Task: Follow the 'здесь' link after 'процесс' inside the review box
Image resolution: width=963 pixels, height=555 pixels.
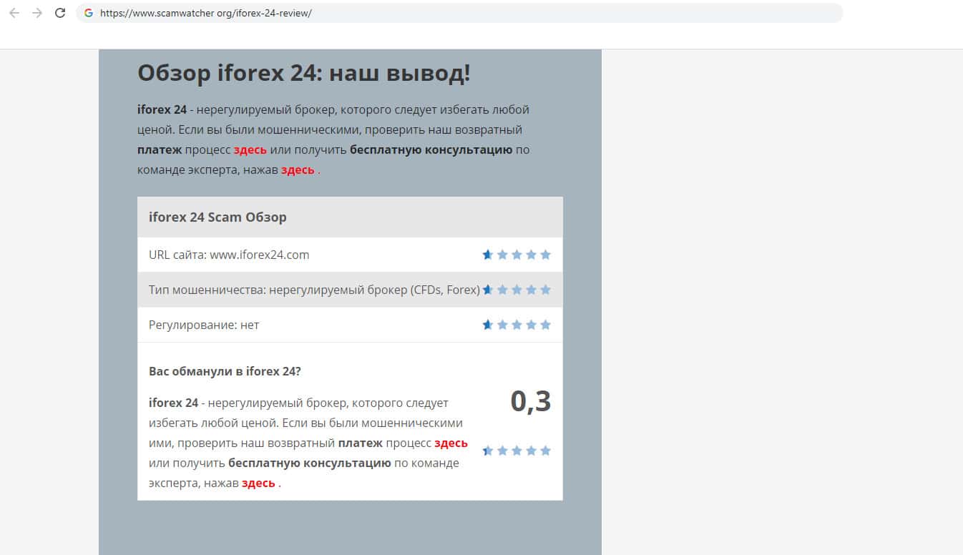Action: click(x=451, y=443)
